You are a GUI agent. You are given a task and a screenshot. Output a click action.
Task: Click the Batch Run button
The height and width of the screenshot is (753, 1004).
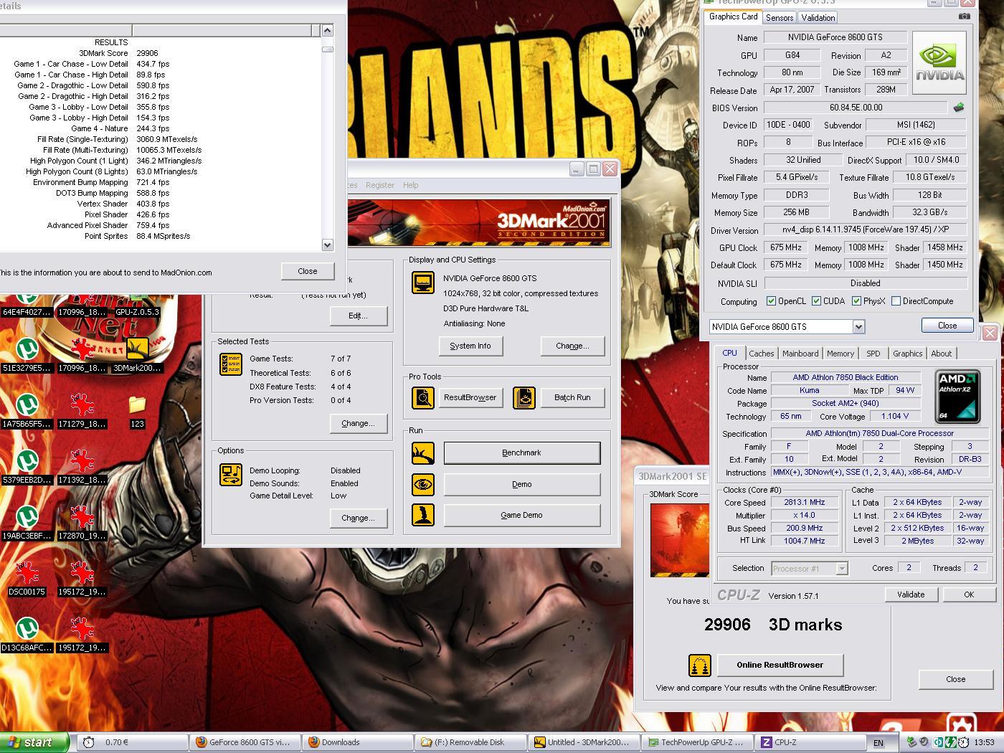click(572, 397)
